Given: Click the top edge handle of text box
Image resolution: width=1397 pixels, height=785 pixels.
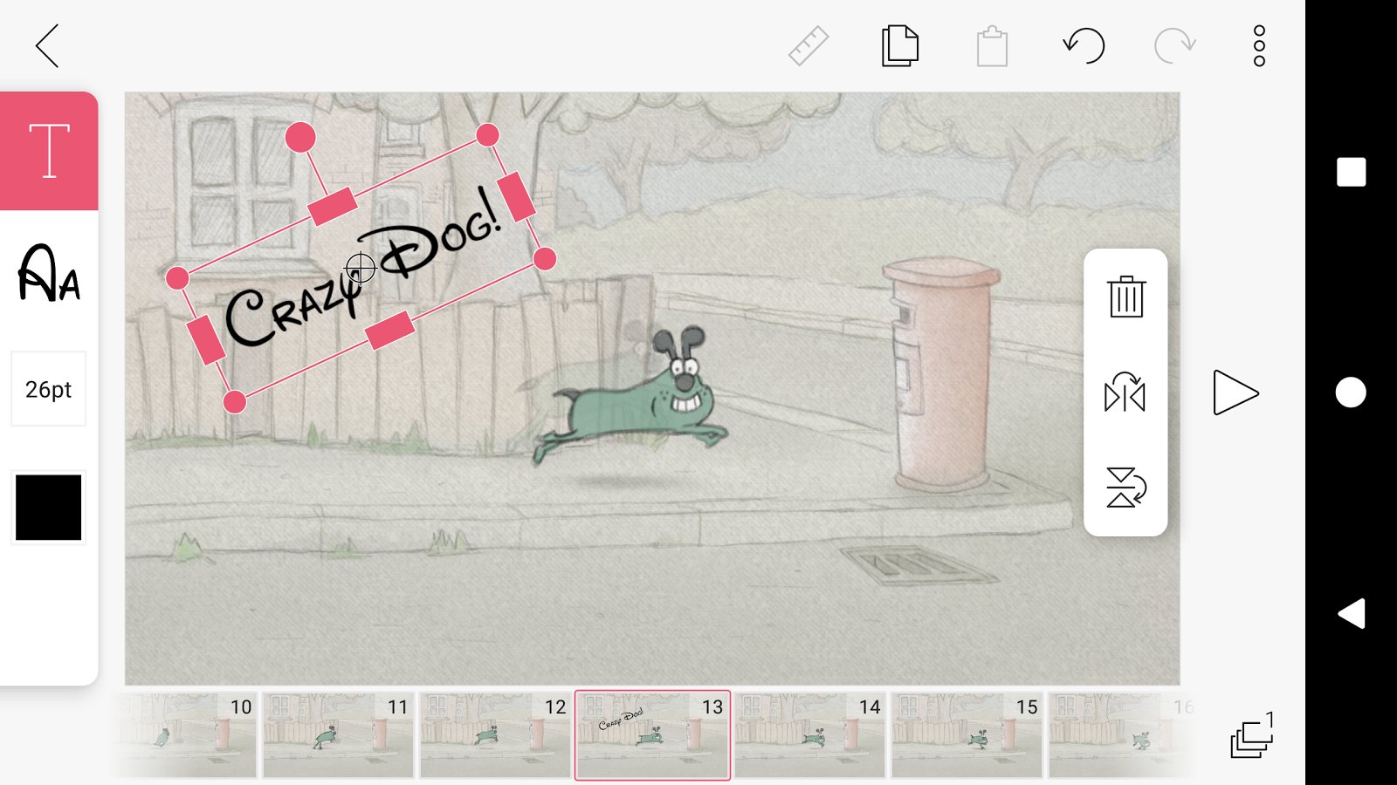Looking at the screenshot, I should tap(333, 207).
